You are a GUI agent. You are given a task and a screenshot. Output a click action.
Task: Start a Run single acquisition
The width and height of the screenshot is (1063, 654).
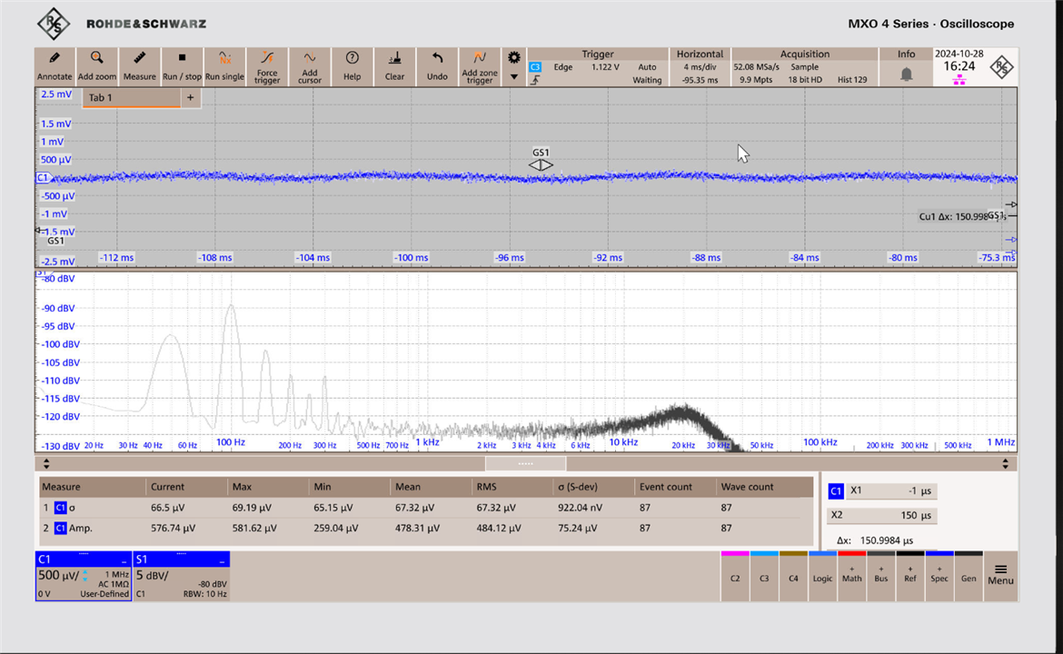point(224,66)
